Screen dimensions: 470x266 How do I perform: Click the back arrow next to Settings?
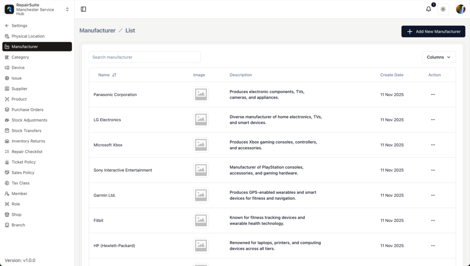point(7,26)
